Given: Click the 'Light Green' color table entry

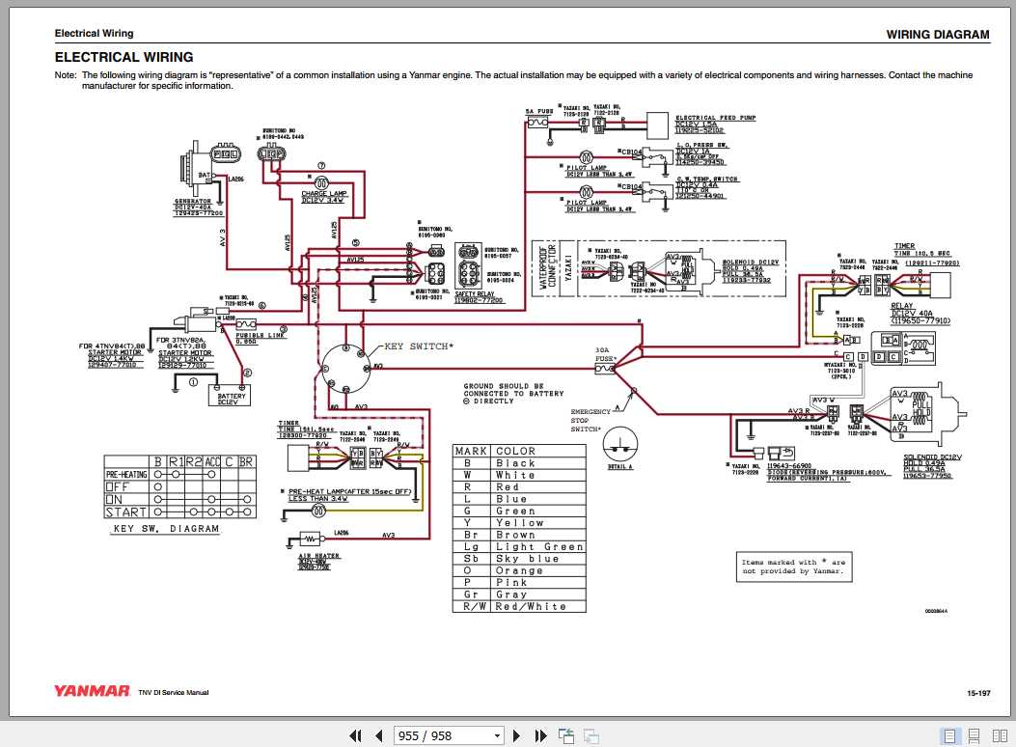Looking at the screenshot, I should coord(539,547).
